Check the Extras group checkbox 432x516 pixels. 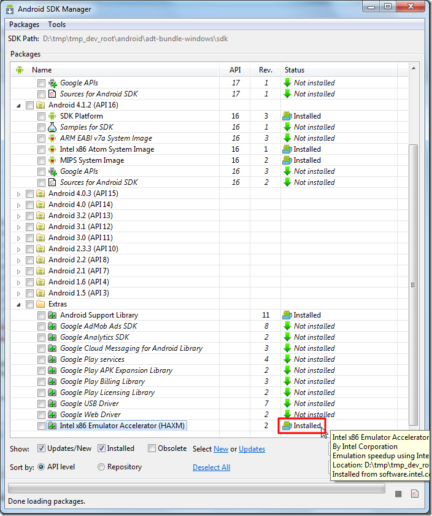[29, 305]
